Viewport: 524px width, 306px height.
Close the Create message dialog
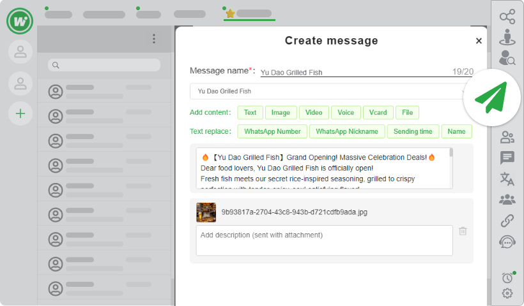479,41
